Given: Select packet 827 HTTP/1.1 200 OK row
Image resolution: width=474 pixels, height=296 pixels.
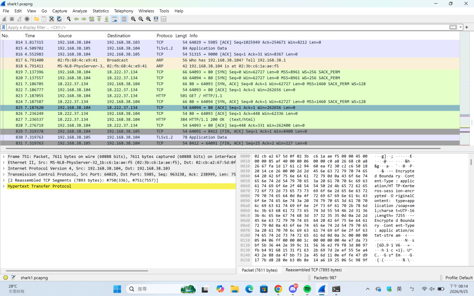Looking at the screenshot, I should point(230,120).
